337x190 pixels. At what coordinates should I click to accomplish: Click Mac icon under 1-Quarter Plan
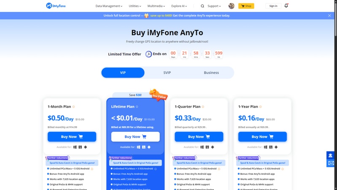point(207,147)
